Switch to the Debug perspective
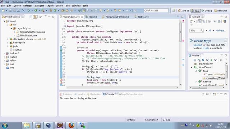Screen dimensions: 230x129 pos(207,11)
